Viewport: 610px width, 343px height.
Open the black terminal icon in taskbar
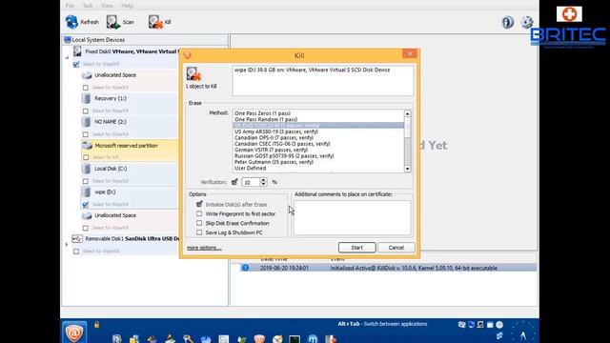(x=295, y=339)
